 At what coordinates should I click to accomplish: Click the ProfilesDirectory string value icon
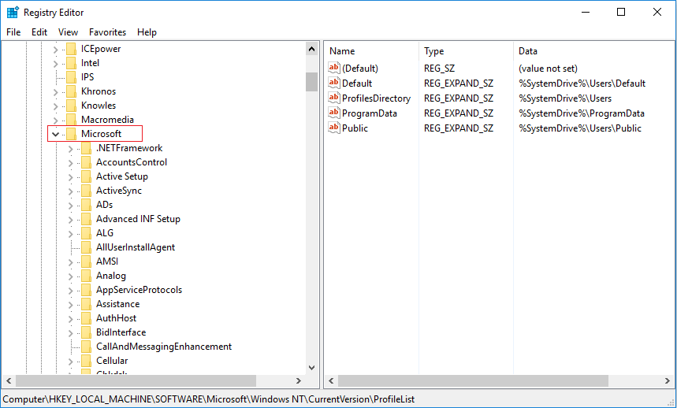(x=334, y=98)
